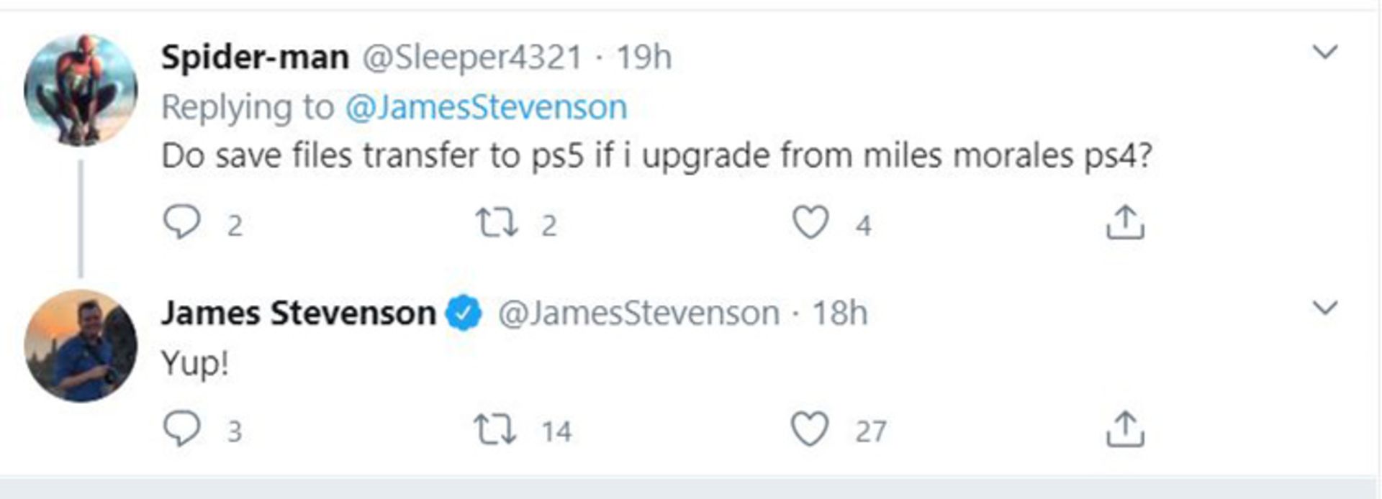Click reply icon on Spider-man's tweet
This screenshot has width=1382, height=499.
[x=181, y=222]
